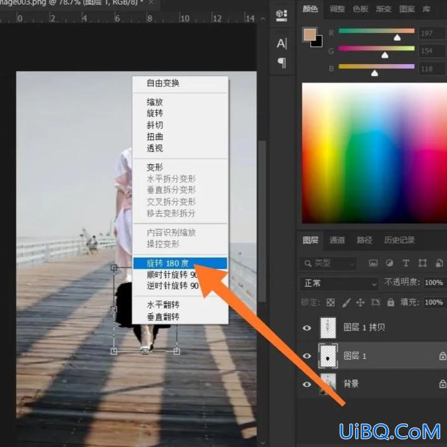Click the bottom-right transform handle
The width and height of the screenshot is (447, 447).
click(x=176, y=351)
